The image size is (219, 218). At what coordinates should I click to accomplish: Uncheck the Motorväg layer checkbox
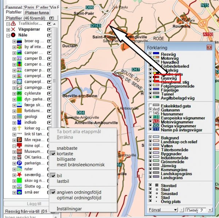coord(150,58)
